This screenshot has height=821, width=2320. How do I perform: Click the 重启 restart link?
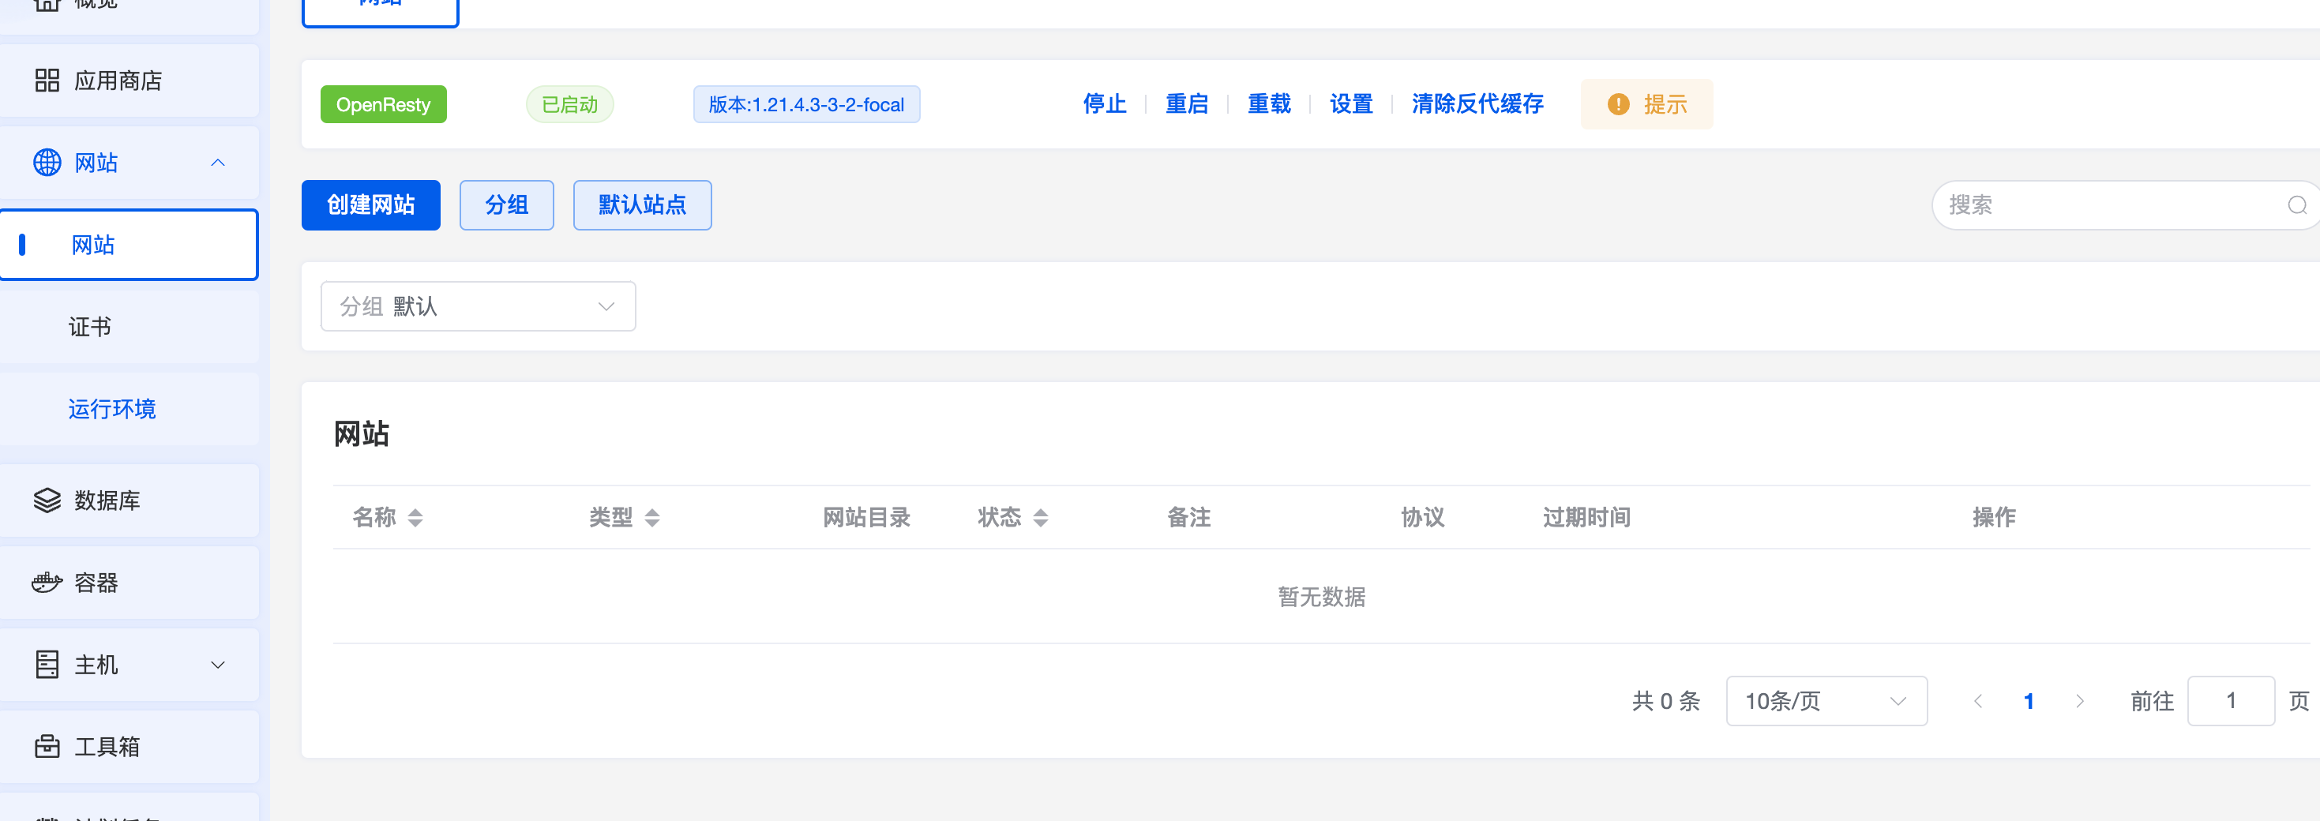pos(1187,104)
